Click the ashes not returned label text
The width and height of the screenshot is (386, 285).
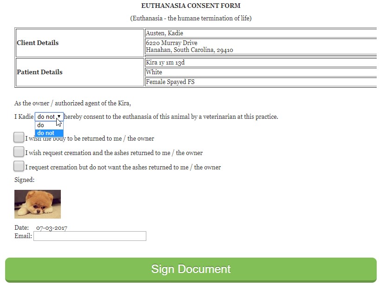(x=123, y=167)
